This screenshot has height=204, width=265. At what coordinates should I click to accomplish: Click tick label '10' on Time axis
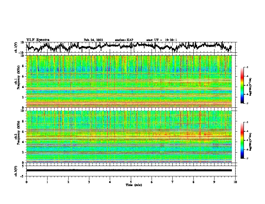coord(235,182)
